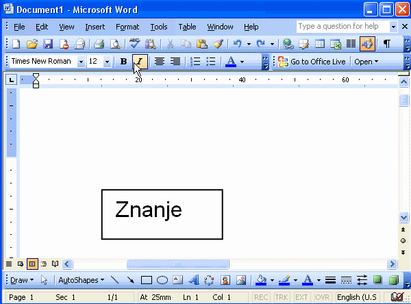The image size is (411, 304).
Task: Toggle Italic formatting
Action: click(140, 62)
